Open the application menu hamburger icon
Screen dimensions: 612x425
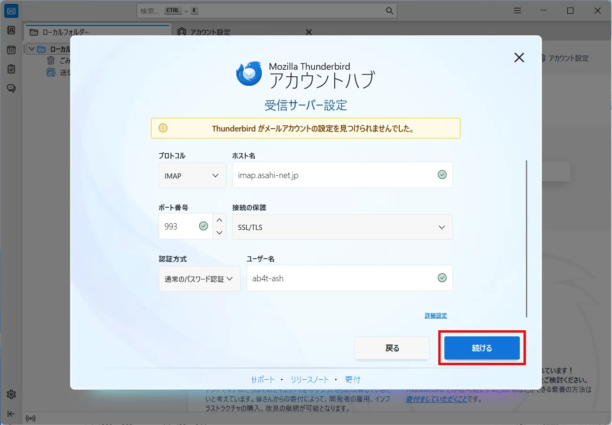[x=517, y=10]
